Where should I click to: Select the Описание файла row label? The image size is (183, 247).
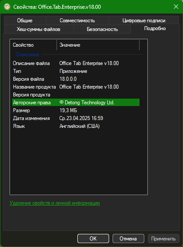(x=31, y=63)
